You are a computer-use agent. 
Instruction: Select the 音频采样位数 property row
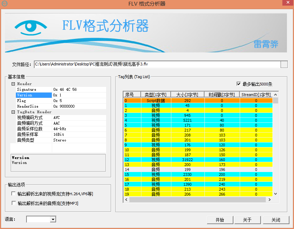pos(61,129)
